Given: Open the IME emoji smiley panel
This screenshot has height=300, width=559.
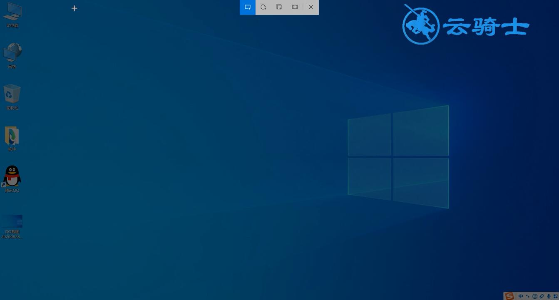Looking at the screenshot, I should 535,296.
